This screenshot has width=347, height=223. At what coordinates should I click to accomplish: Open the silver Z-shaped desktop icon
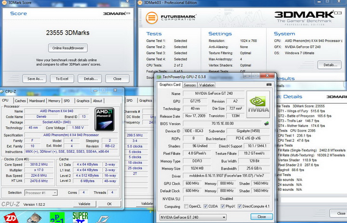click(x=103, y=219)
